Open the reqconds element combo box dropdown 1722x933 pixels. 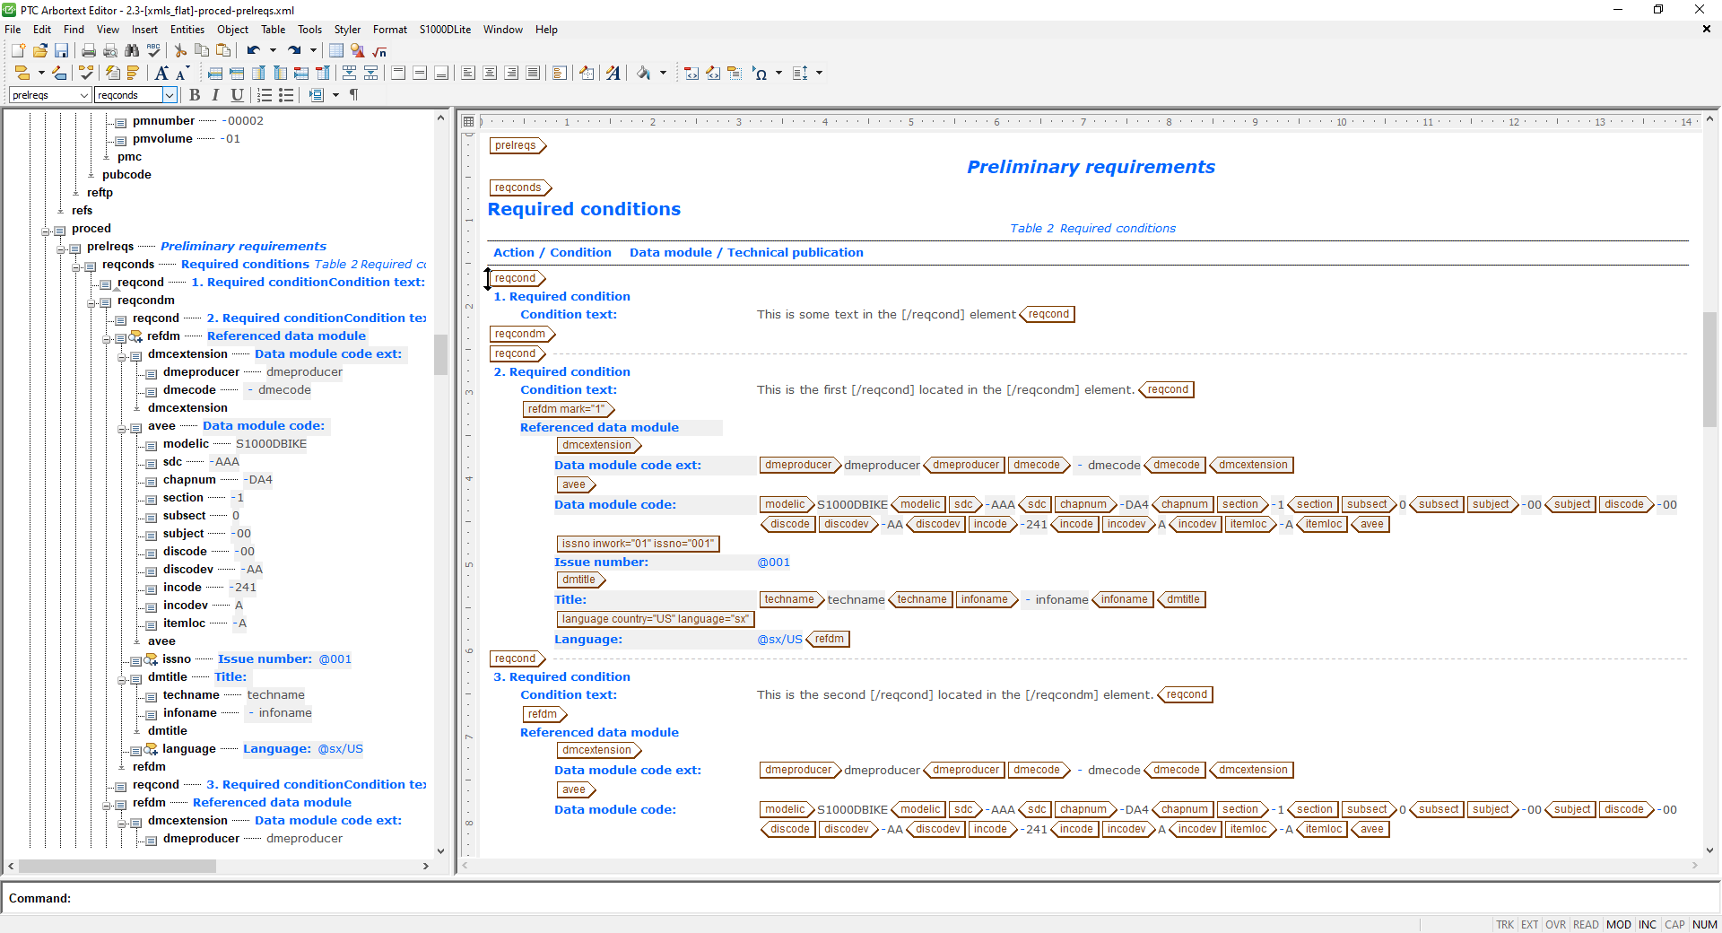coord(170,95)
